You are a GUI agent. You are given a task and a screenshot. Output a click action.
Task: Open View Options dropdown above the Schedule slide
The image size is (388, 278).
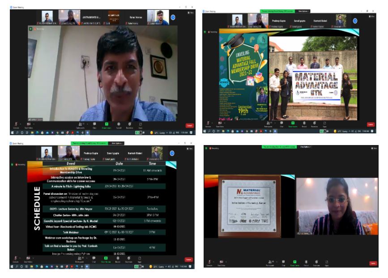coord(118,143)
